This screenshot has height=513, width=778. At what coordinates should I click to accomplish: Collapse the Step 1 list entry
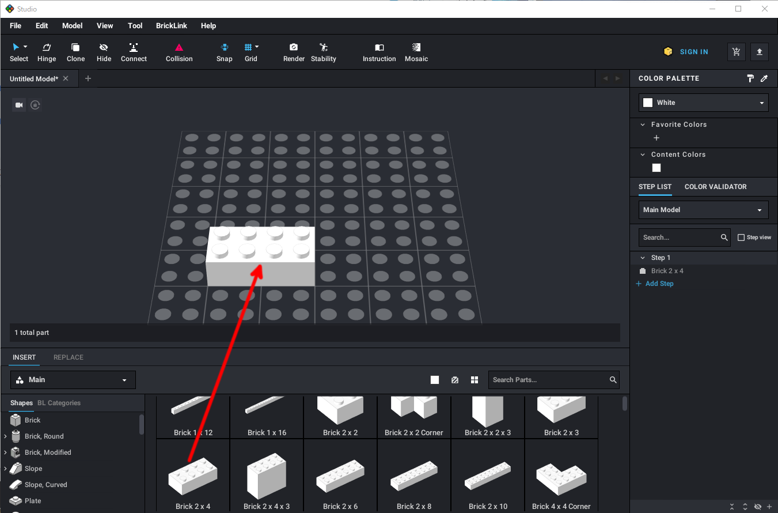643,258
